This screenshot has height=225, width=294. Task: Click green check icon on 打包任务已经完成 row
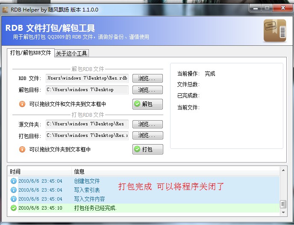(x=13, y=208)
